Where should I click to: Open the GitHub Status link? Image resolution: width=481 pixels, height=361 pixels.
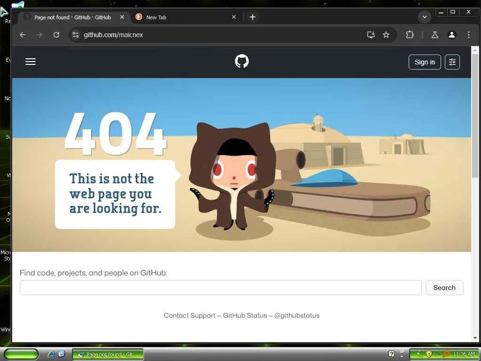tap(245, 315)
